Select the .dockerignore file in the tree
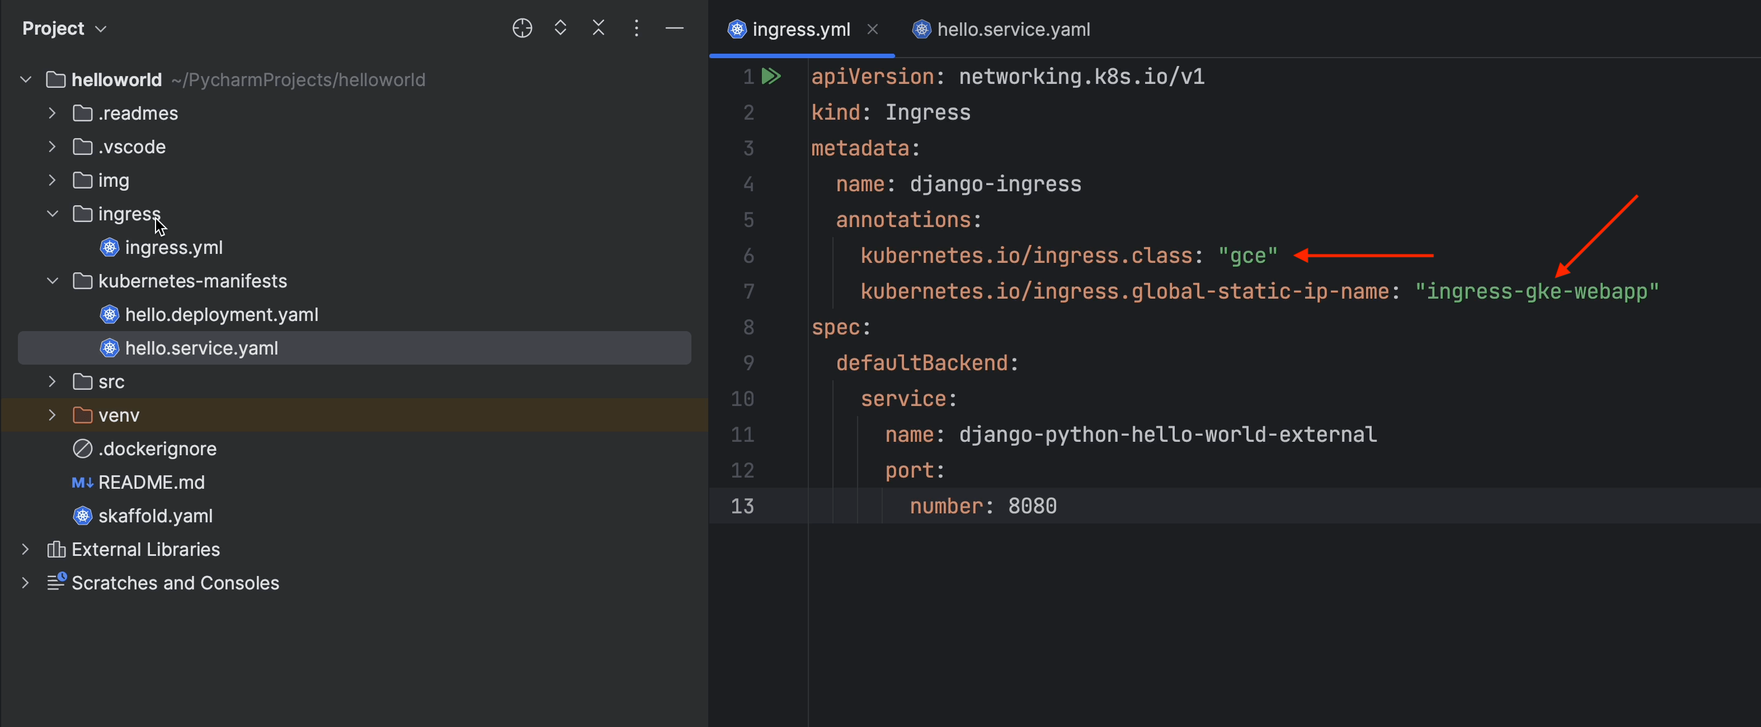 click(157, 449)
